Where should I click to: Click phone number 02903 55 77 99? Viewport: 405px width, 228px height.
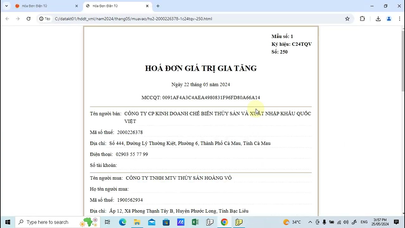132,154
